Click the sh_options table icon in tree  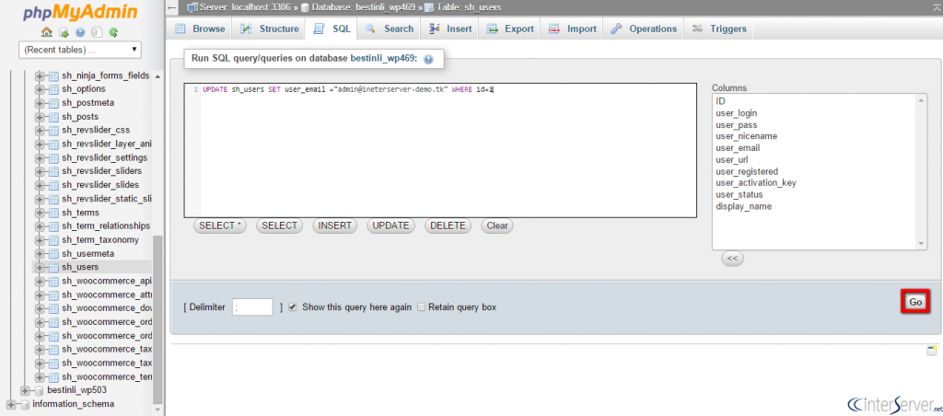click(53, 89)
